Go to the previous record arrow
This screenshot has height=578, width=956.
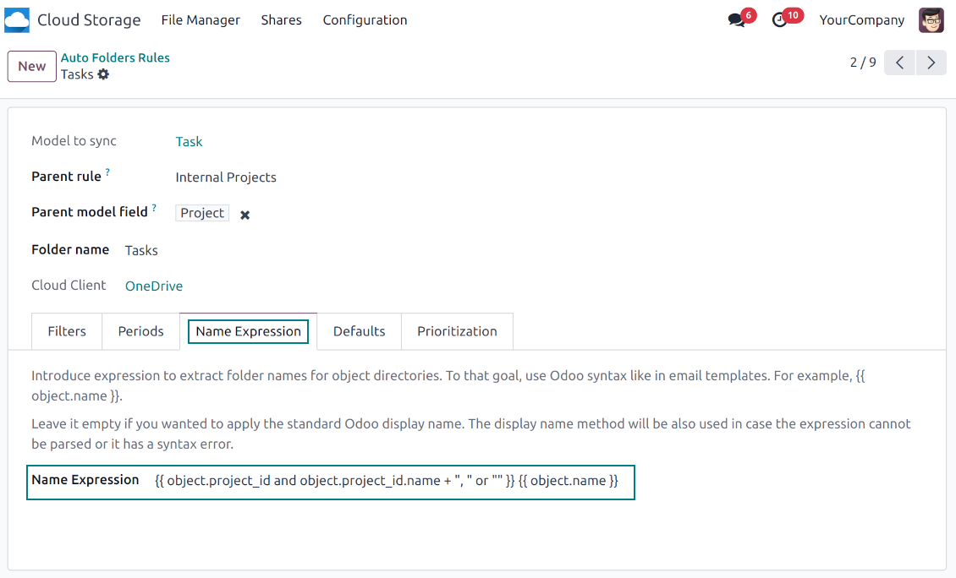pos(899,63)
